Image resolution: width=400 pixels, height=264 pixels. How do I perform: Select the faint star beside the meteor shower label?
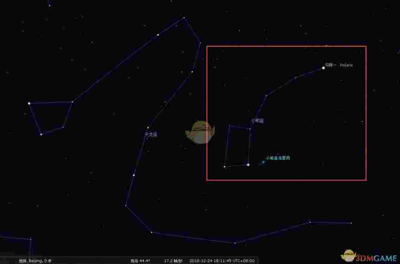[x=263, y=161]
